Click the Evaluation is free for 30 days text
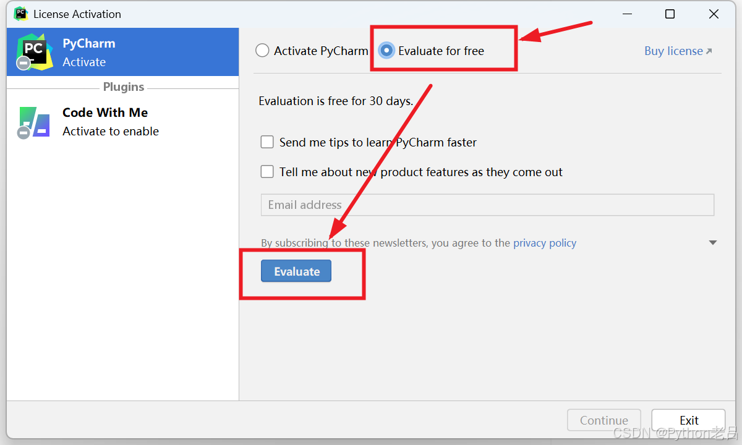 coord(336,101)
